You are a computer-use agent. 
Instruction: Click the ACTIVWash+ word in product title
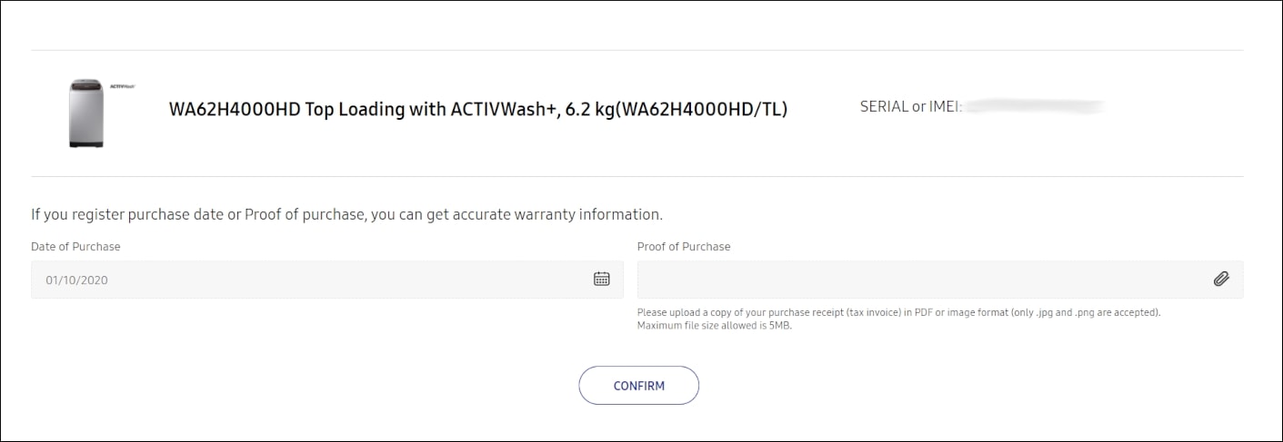(504, 110)
